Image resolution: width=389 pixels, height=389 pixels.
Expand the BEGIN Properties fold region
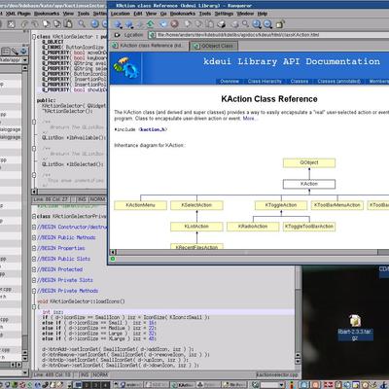pos(34,248)
